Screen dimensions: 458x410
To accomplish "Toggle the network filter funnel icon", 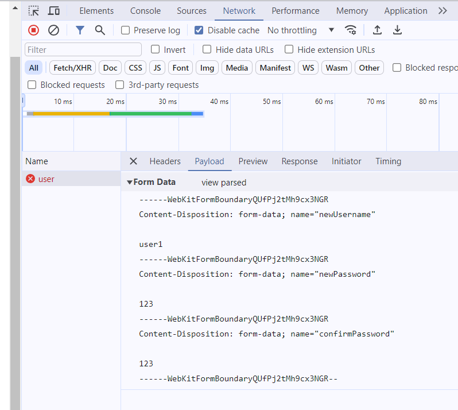I will (80, 30).
